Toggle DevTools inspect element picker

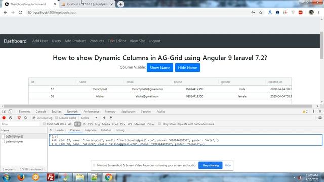coord(4,111)
